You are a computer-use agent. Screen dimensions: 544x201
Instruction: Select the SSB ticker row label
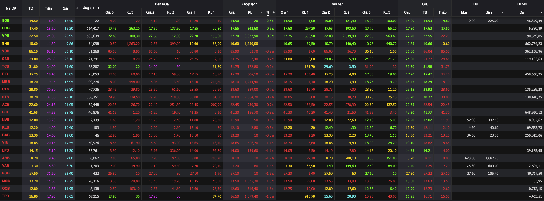(x=6, y=59)
